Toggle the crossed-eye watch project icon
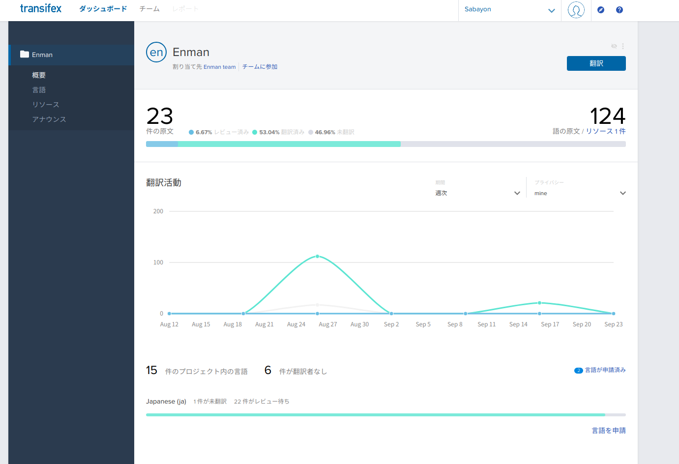The image size is (679, 464). (x=614, y=46)
